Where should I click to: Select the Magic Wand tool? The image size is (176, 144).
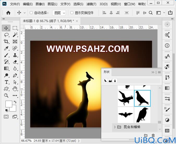pos(15,35)
